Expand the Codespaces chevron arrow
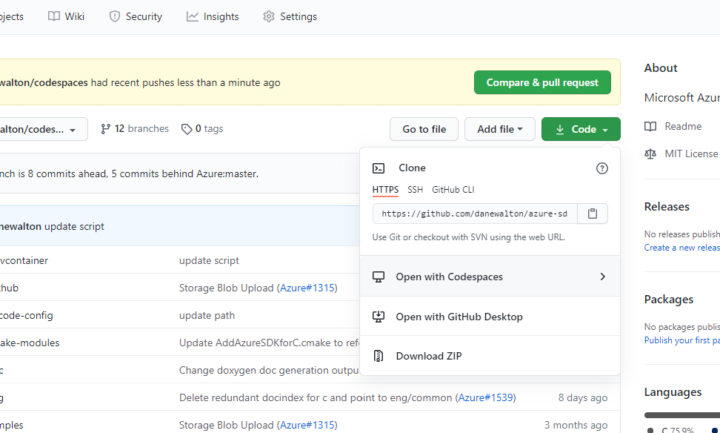This screenshot has height=433, width=720. click(602, 277)
